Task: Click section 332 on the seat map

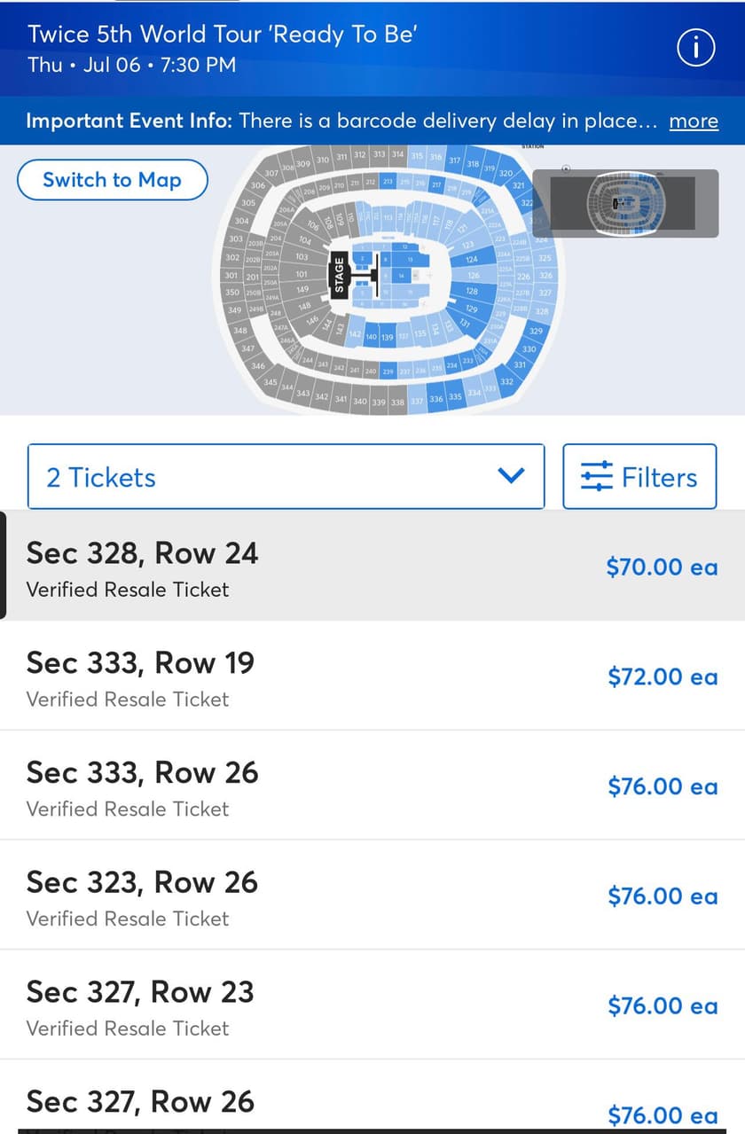Action: [506, 381]
